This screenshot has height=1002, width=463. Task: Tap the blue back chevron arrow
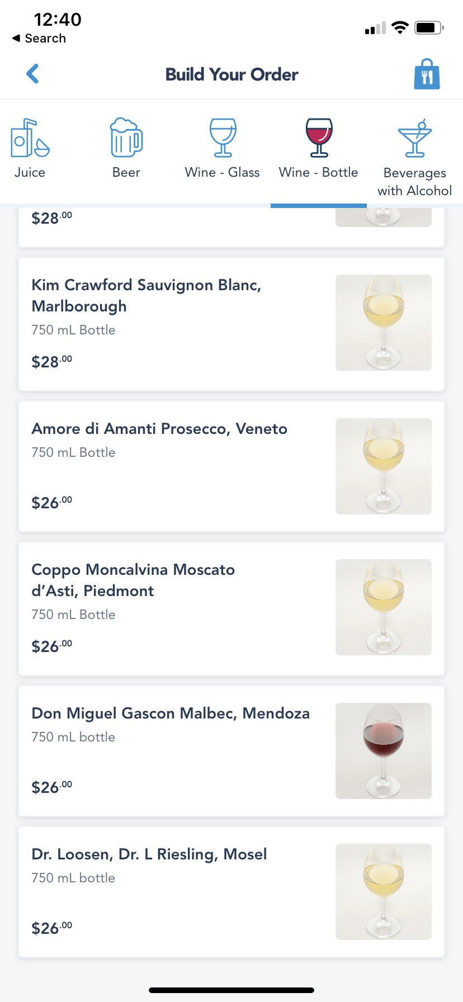click(33, 74)
